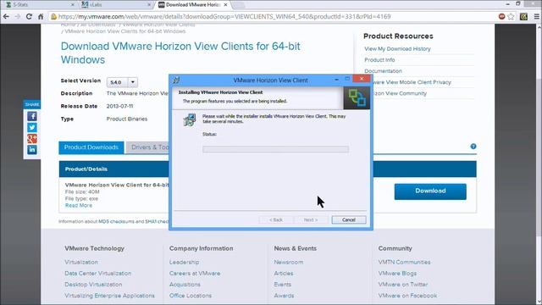Click the File size: 40M text
The image size is (542, 305).
[82, 192]
